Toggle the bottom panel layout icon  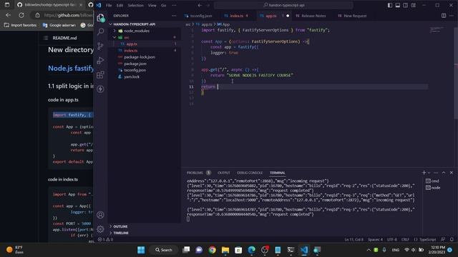[398, 5]
